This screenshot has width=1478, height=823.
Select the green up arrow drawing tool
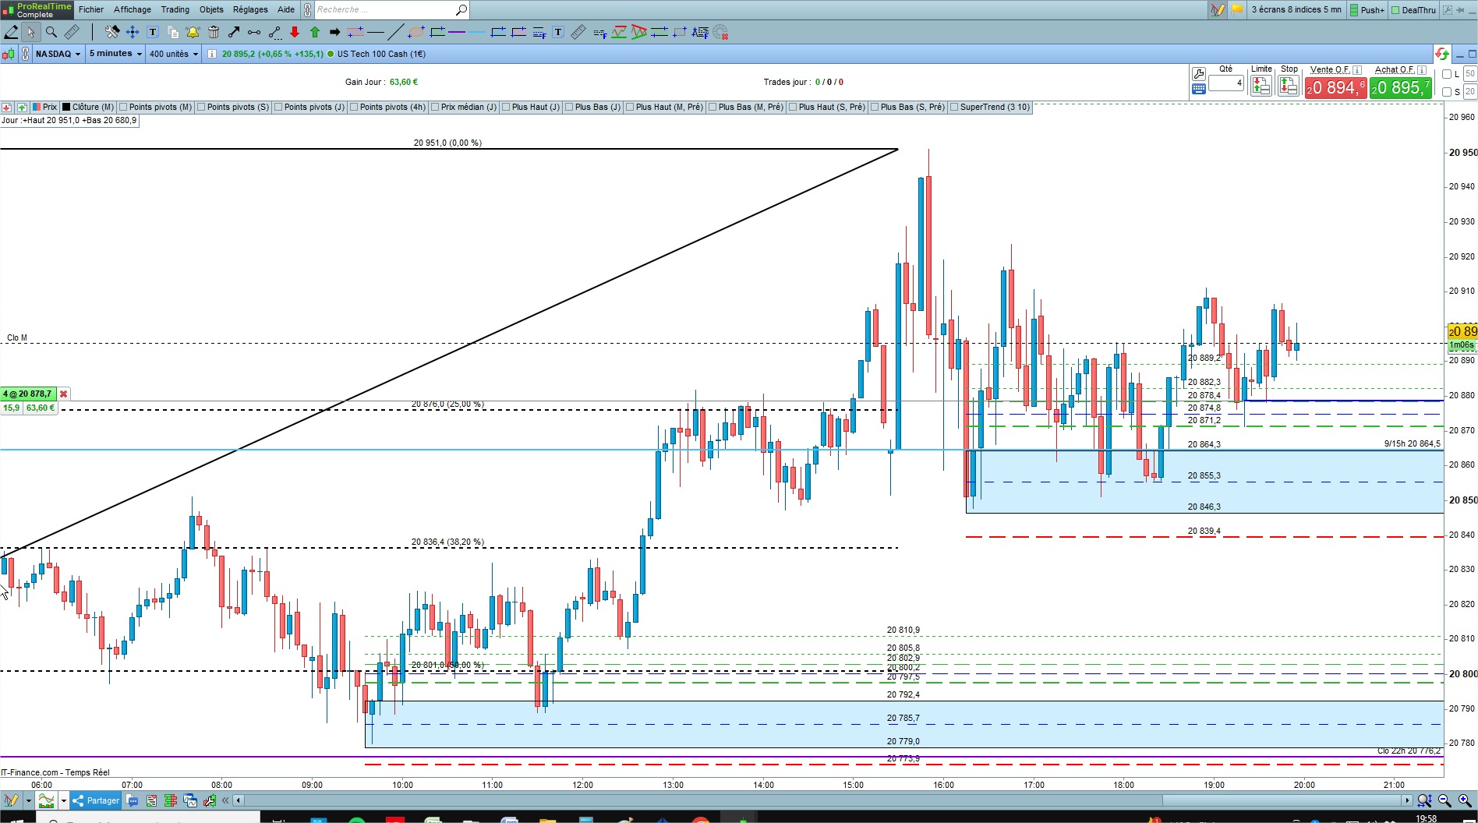point(314,32)
